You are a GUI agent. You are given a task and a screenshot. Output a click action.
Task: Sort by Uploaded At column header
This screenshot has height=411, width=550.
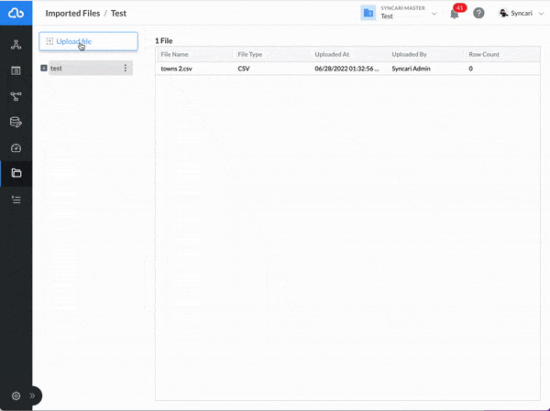coord(332,54)
